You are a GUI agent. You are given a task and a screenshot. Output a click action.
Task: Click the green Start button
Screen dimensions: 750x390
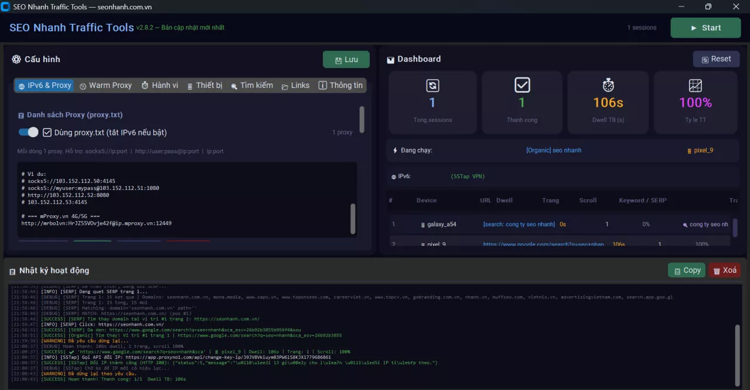pyautogui.click(x=706, y=28)
